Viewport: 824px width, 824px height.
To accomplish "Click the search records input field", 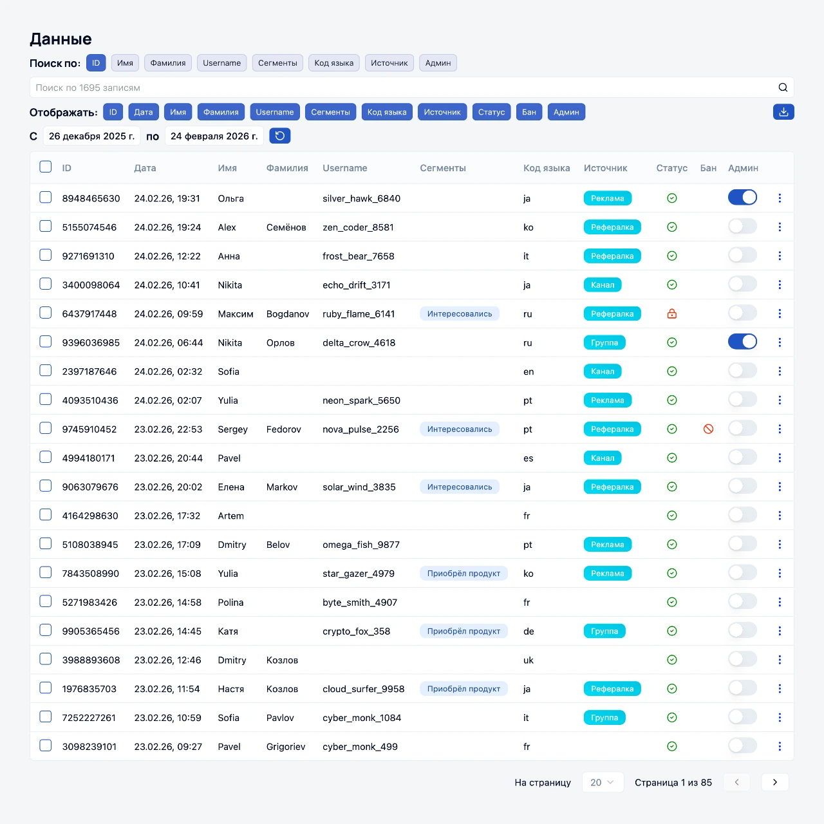I will [x=399, y=88].
